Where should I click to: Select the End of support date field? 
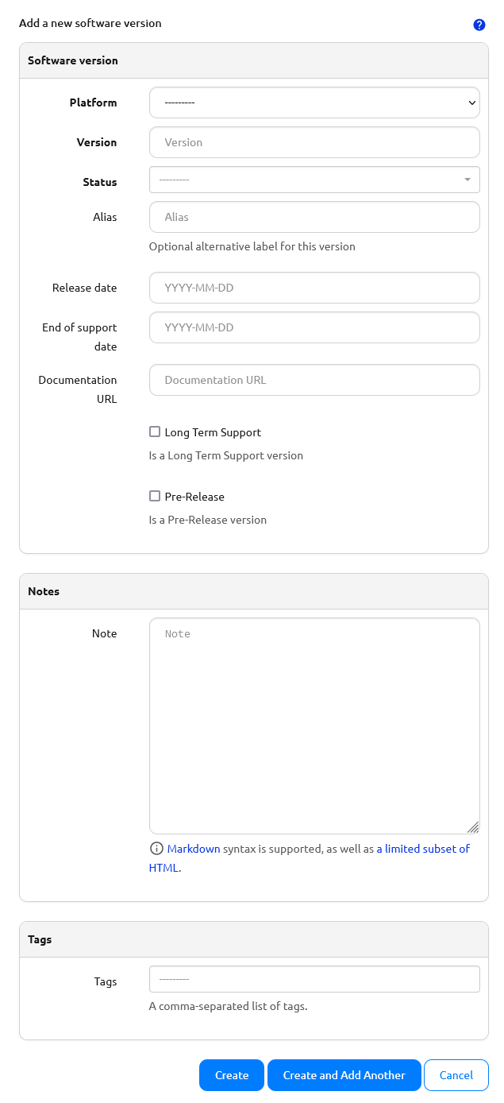[314, 327]
